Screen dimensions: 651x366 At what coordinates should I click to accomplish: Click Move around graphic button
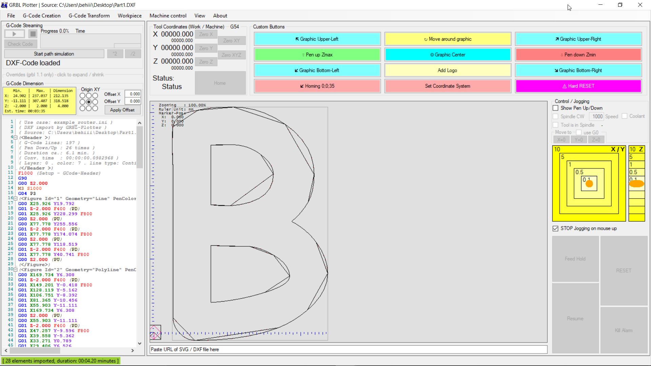pyautogui.click(x=448, y=39)
